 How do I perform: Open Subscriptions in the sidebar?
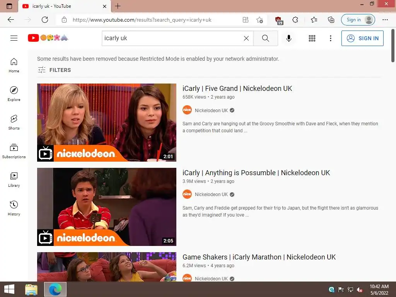(x=14, y=151)
